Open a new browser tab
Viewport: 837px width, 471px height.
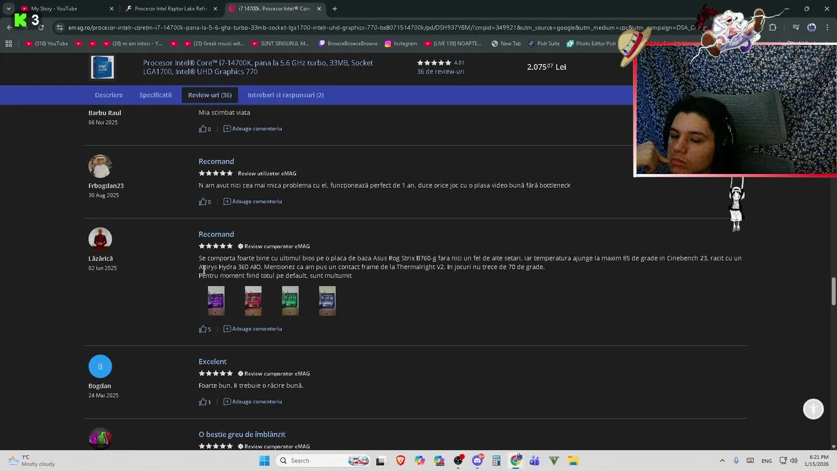334,9
